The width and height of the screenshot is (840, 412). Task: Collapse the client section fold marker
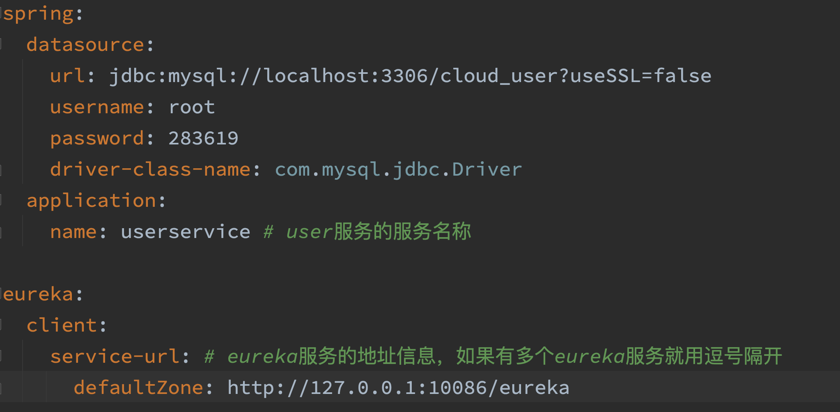click(x=2, y=325)
